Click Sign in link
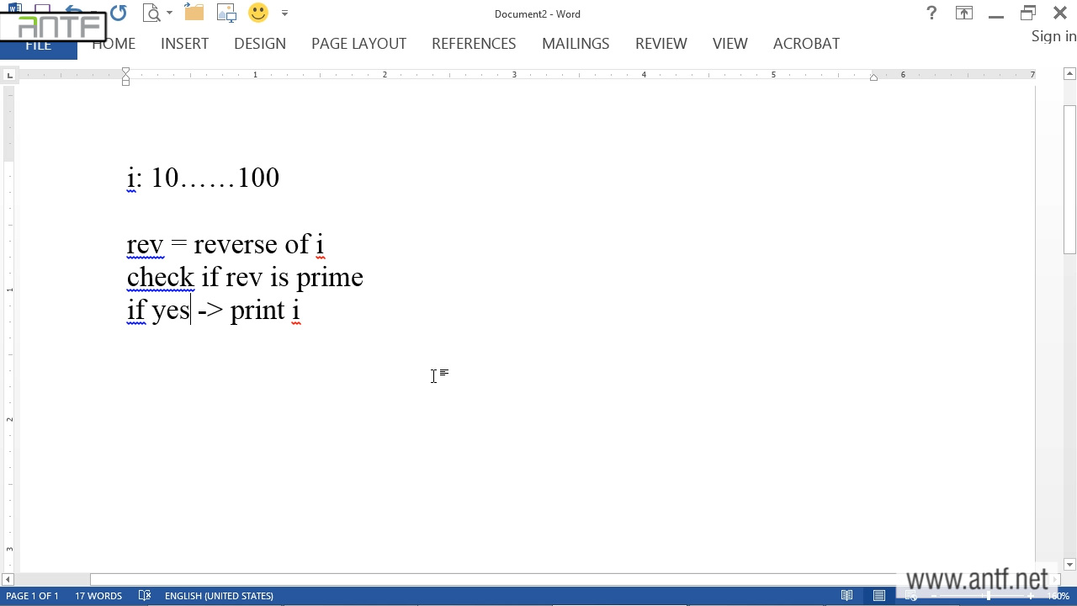Image resolution: width=1077 pixels, height=606 pixels. pos(1053,36)
